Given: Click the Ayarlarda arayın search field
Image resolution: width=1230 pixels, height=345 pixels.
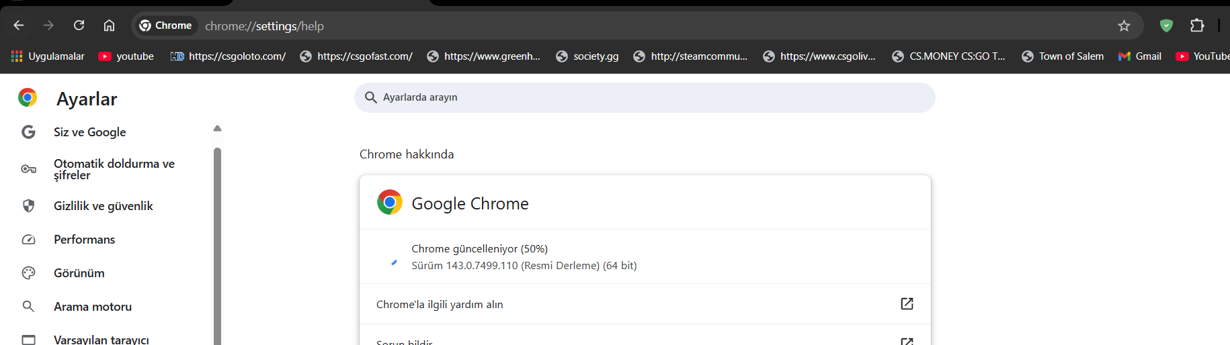Looking at the screenshot, I should pyautogui.click(x=644, y=97).
